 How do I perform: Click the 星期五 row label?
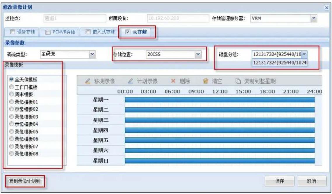point(101,140)
